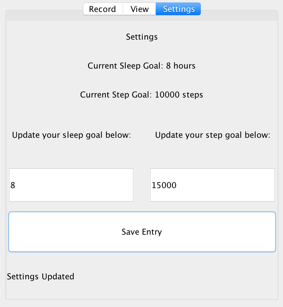The width and height of the screenshot is (283, 307).
Task: Focus the sleep goal input field
Action: pyautogui.click(x=71, y=185)
